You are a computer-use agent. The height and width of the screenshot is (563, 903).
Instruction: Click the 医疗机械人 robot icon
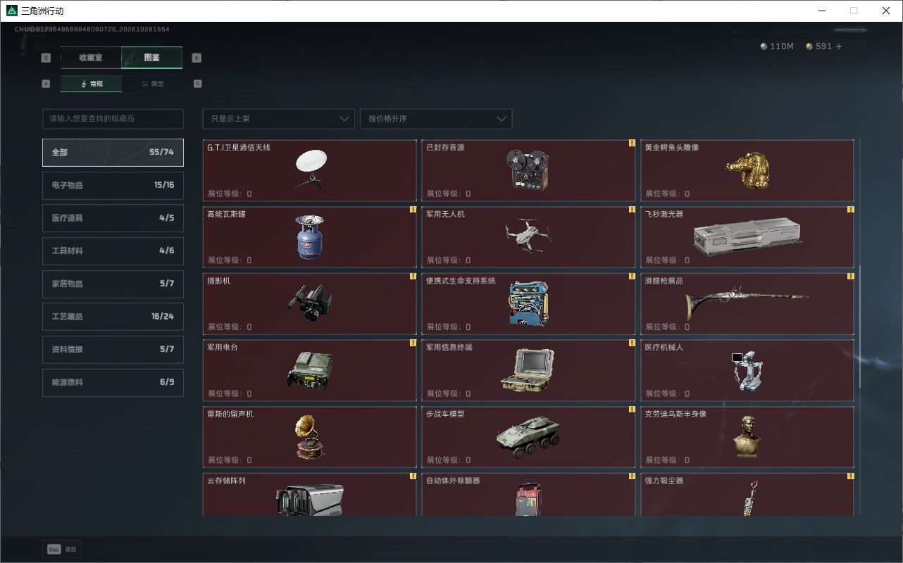click(x=747, y=370)
